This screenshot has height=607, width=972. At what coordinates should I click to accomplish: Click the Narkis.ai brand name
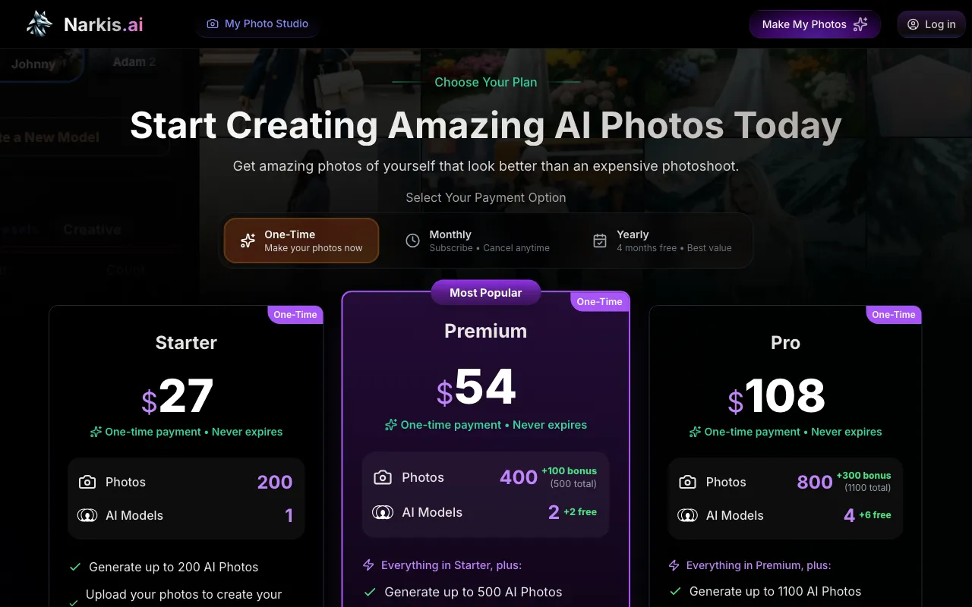(x=103, y=24)
